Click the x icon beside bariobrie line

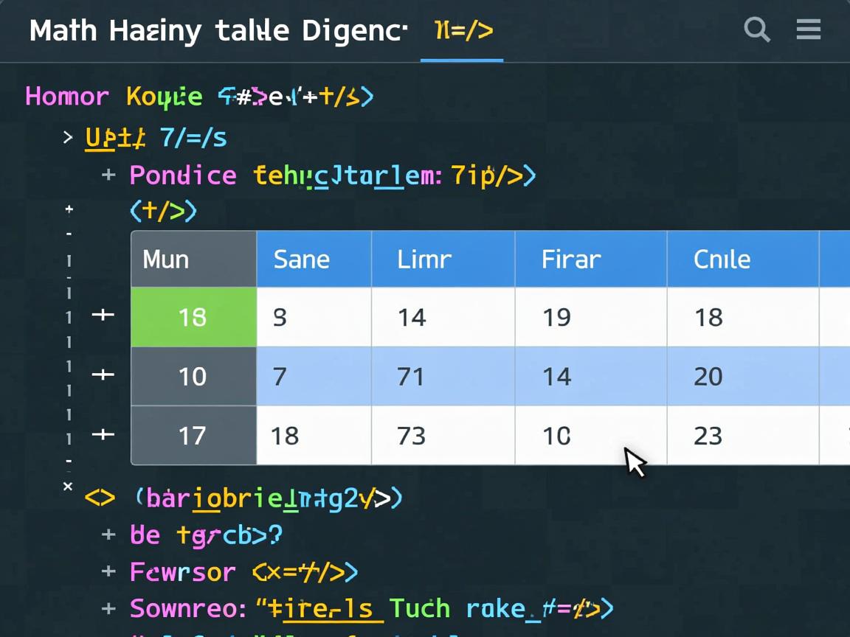[68, 487]
